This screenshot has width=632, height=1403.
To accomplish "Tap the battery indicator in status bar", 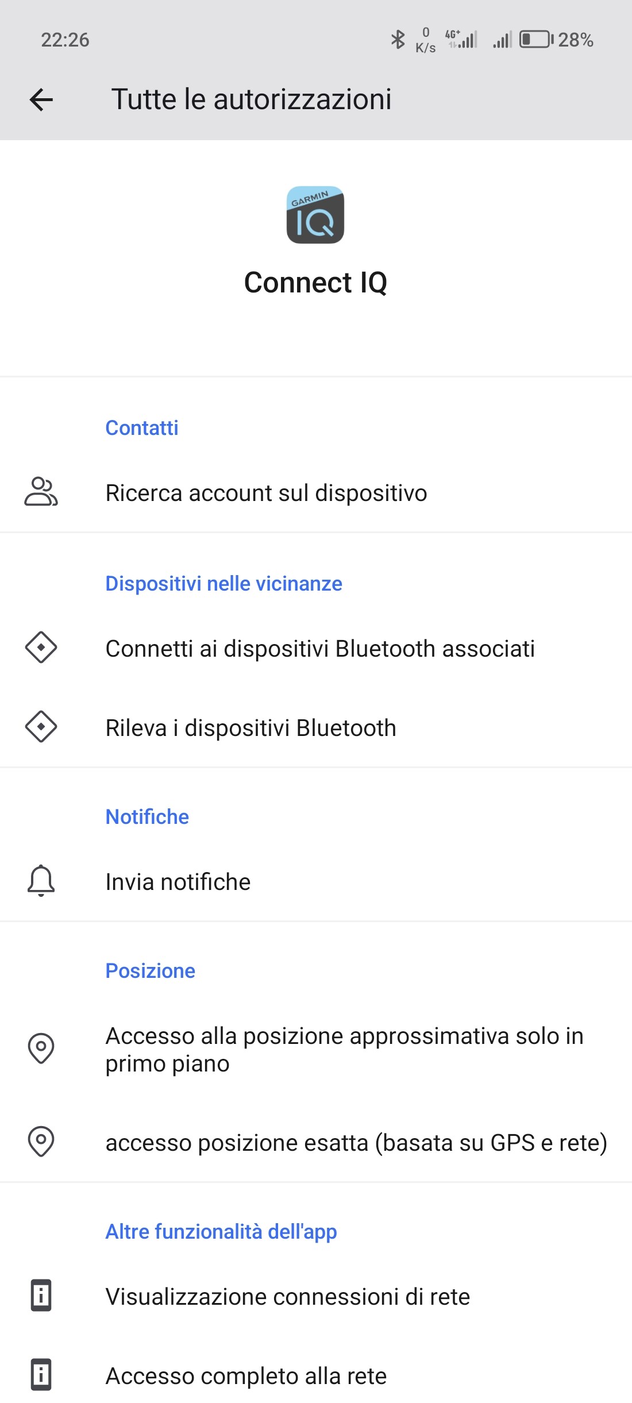I will click(536, 40).
